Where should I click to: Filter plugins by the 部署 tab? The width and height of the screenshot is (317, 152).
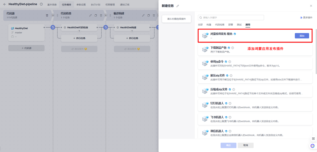coord(231,25)
